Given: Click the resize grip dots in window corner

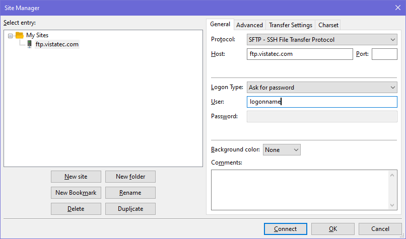Looking at the screenshot, I should point(402,235).
